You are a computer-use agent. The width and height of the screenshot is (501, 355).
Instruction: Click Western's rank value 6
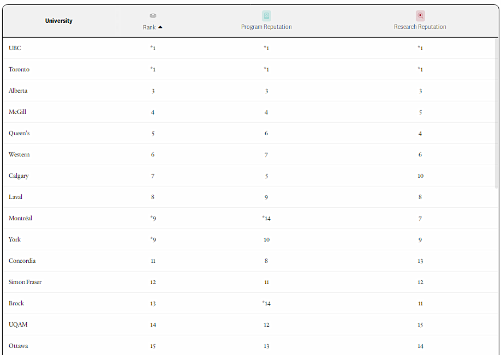(153, 154)
